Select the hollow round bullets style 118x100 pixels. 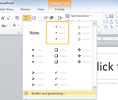click(x=81, y=33)
